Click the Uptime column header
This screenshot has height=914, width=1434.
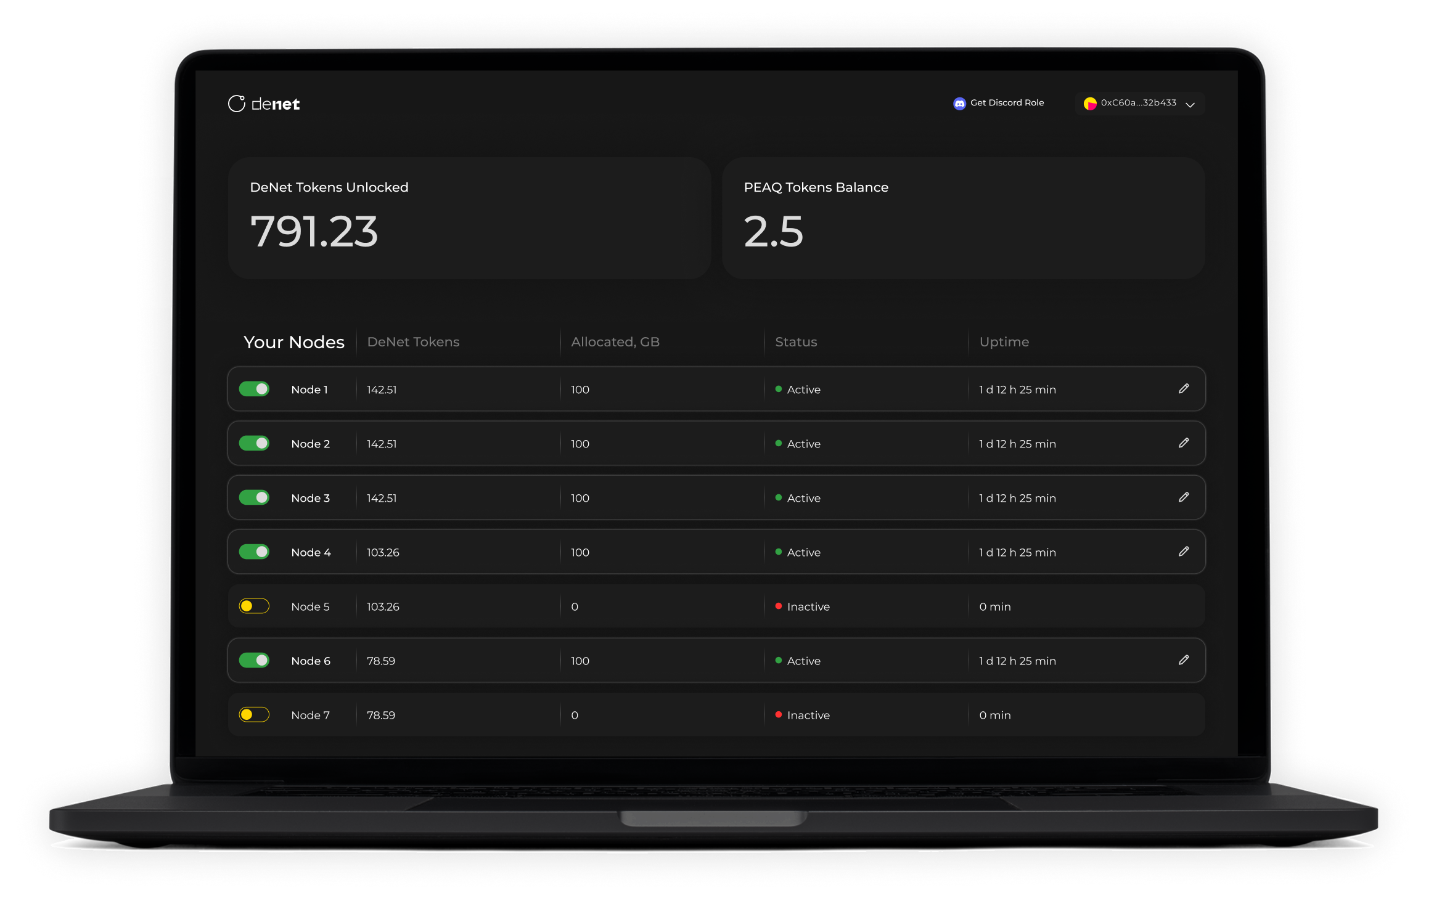coord(1004,342)
